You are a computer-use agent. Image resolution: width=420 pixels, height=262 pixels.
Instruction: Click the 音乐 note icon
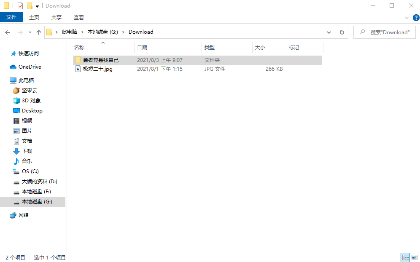coord(16,161)
